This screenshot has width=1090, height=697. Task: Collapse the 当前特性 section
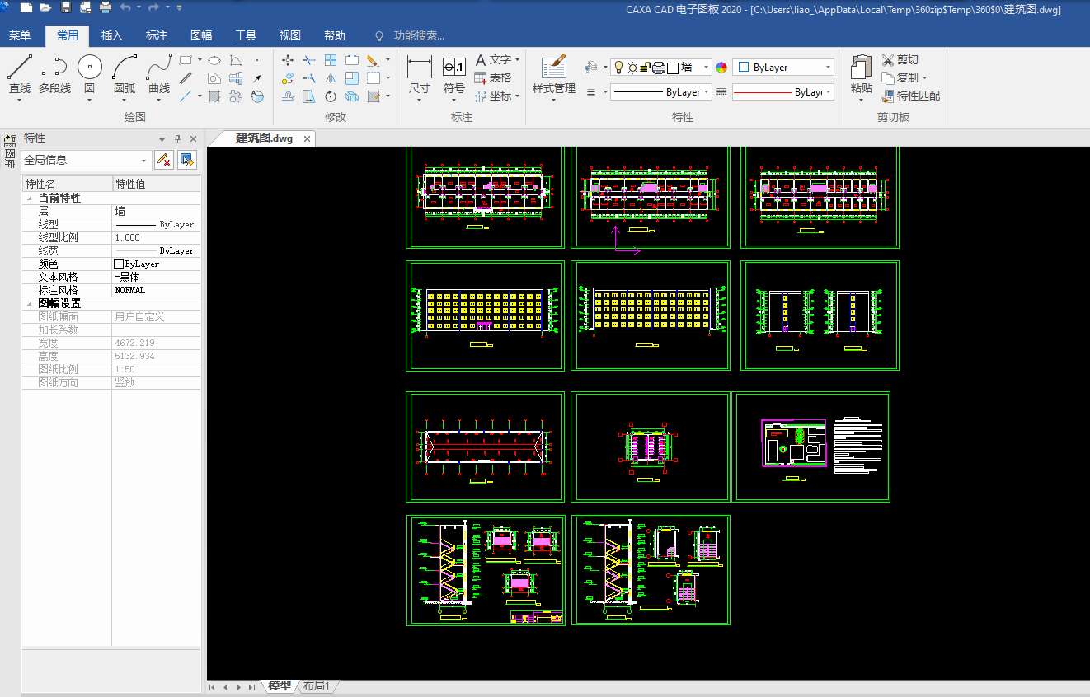(x=31, y=199)
